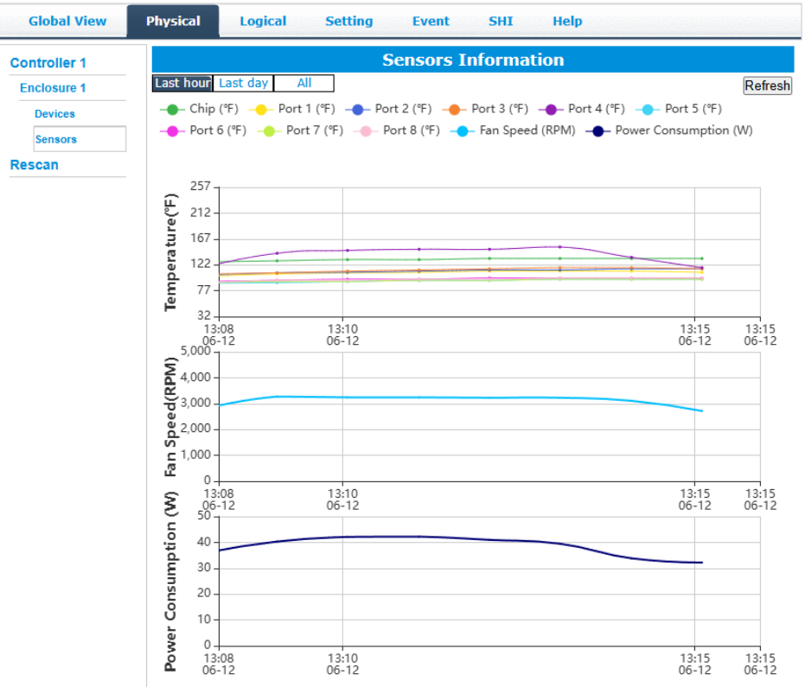Click the Rescan link in the sidebar
The image size is (805, 687).
[x=34, y=164]
